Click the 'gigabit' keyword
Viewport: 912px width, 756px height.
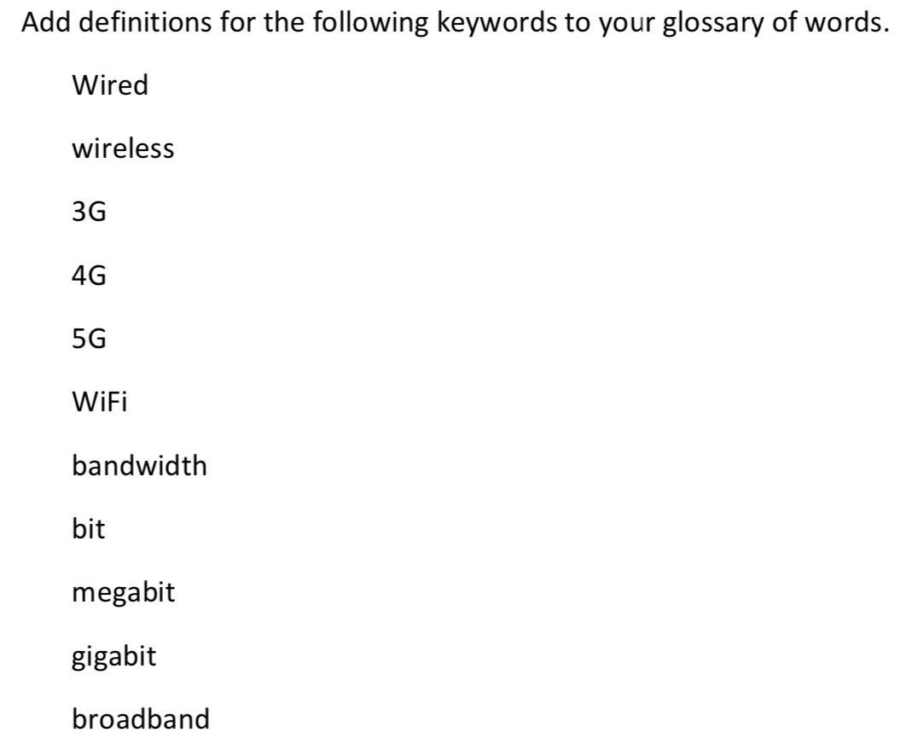[114, 657]
